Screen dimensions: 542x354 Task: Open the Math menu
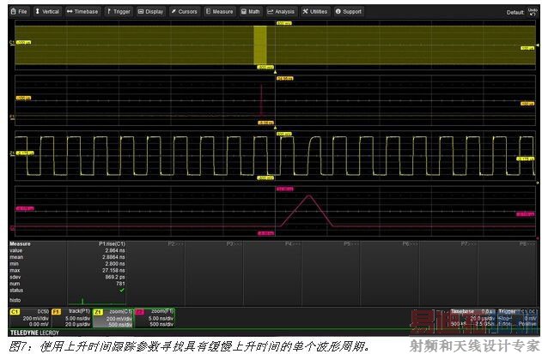point(251,11)
